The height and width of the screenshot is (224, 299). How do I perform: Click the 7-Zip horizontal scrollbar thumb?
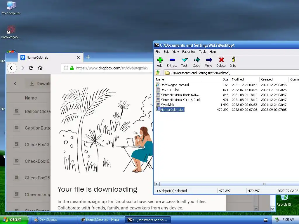click(x=229, y=184)
